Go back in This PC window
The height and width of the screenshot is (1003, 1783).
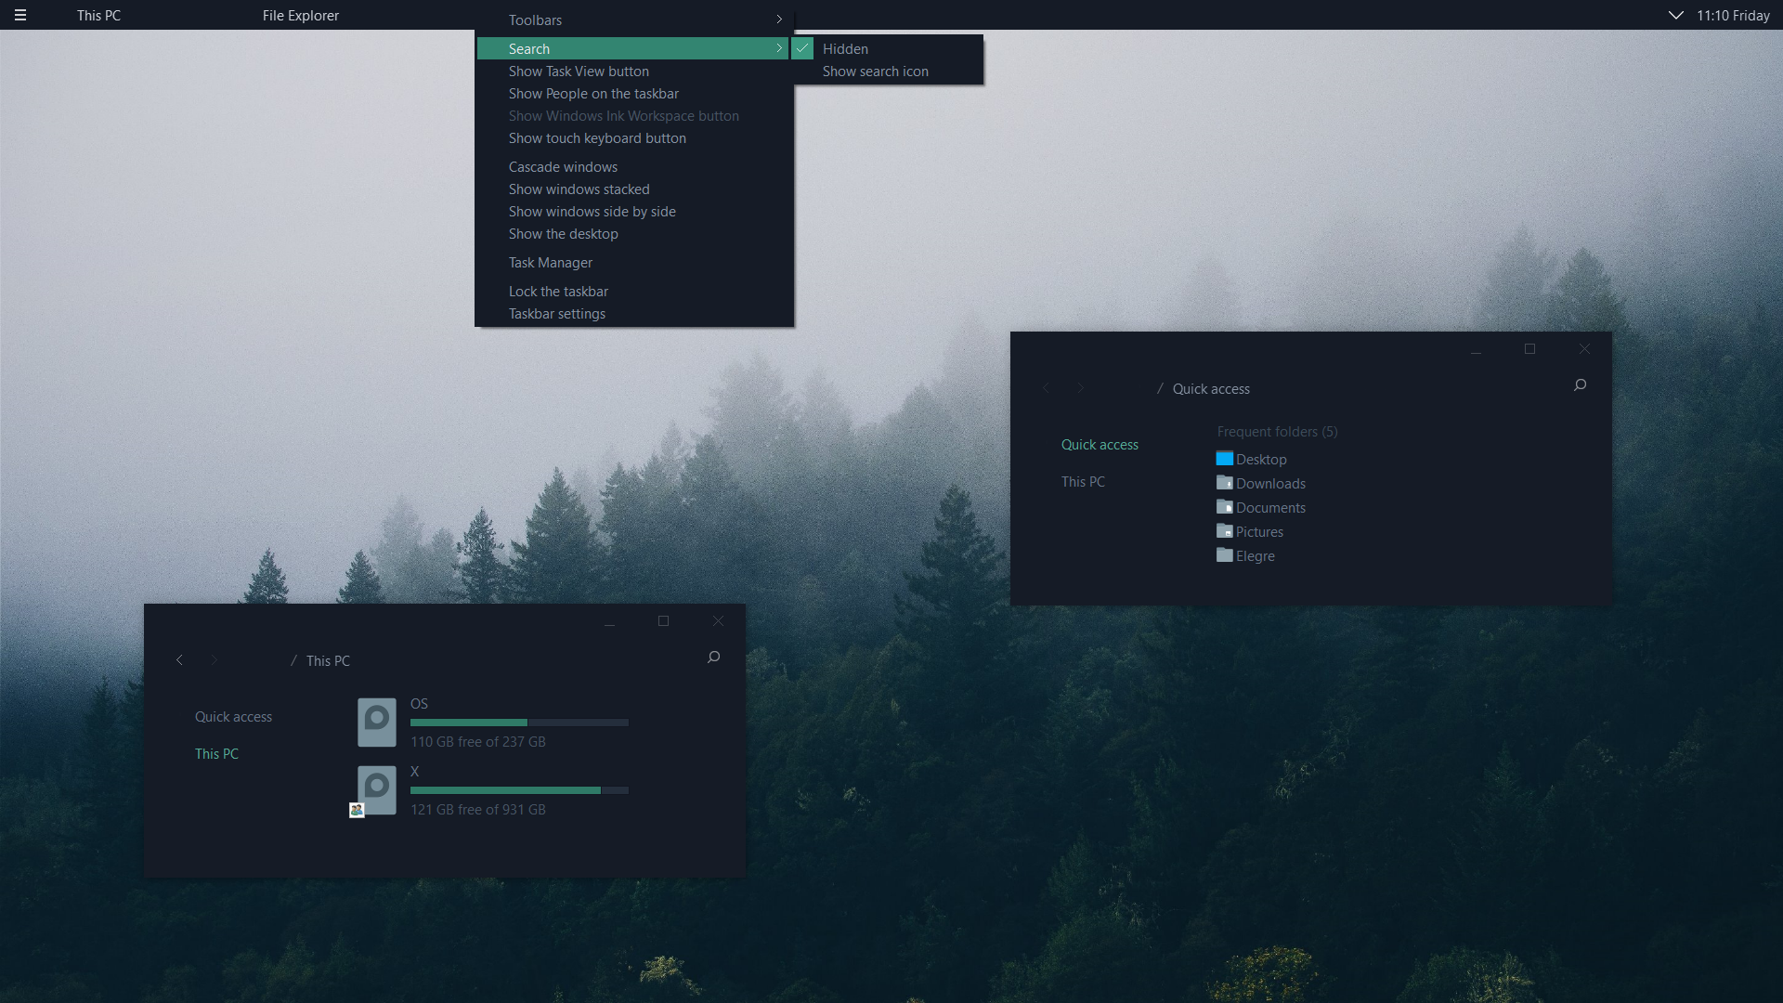coord(179,660)
